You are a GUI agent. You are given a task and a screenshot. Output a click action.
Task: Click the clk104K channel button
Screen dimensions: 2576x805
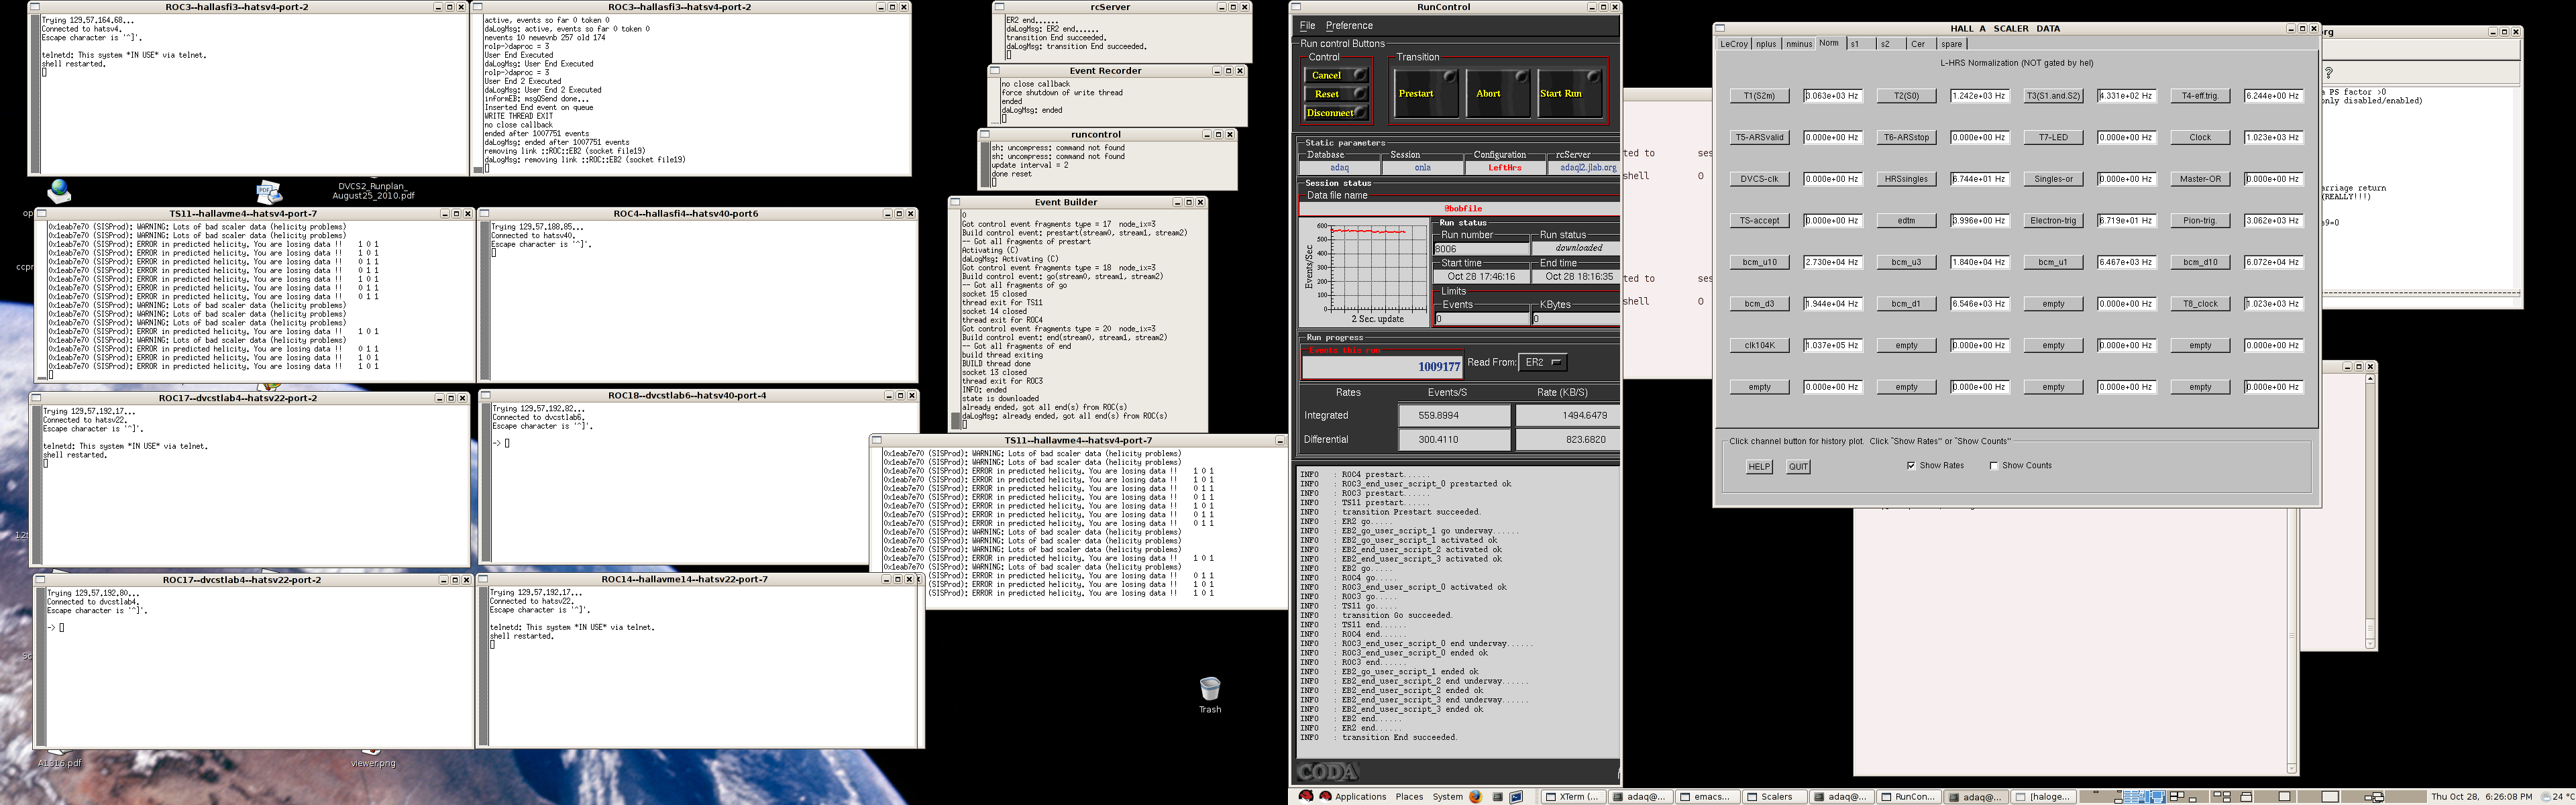[1760, 345]
